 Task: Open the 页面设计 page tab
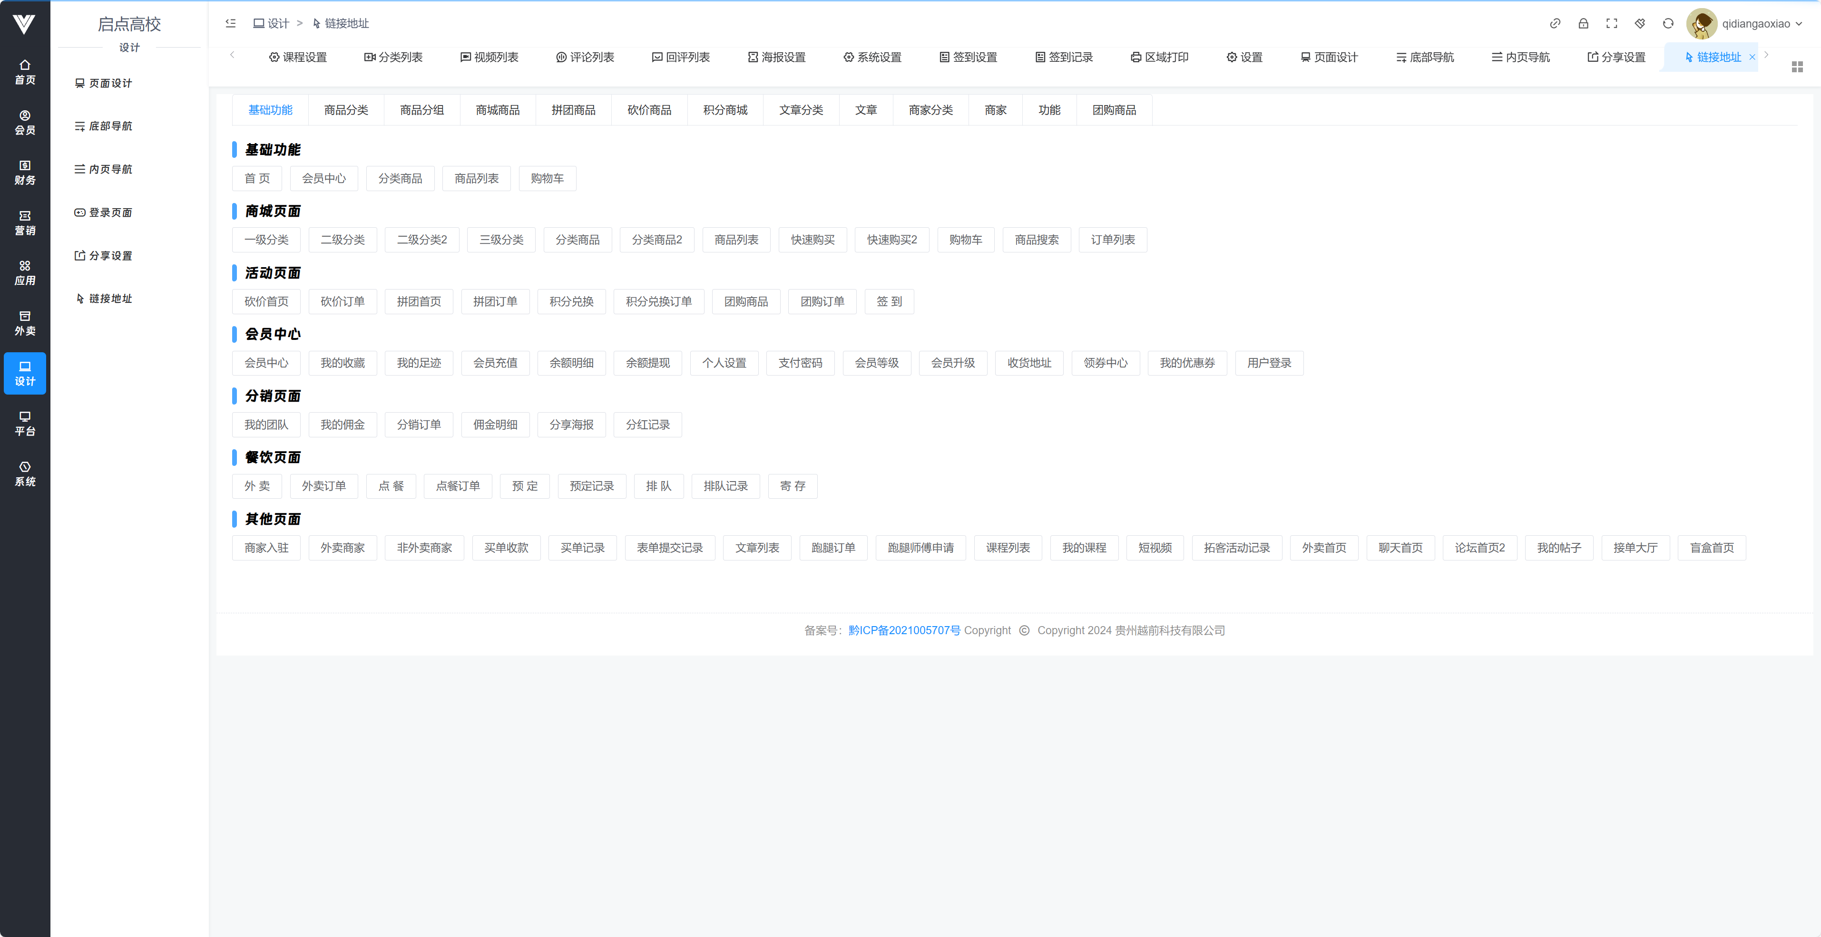tap(1328, 57)
